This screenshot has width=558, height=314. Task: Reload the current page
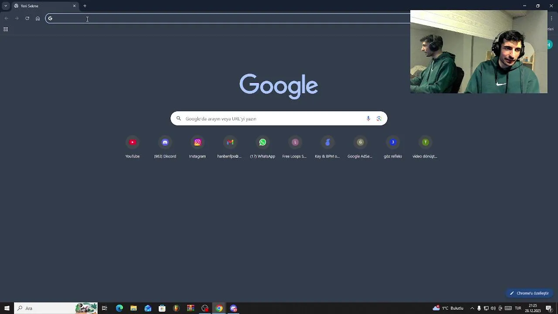tap(27, 18)
